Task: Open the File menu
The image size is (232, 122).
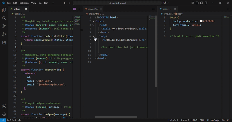Action: point(9,3)
